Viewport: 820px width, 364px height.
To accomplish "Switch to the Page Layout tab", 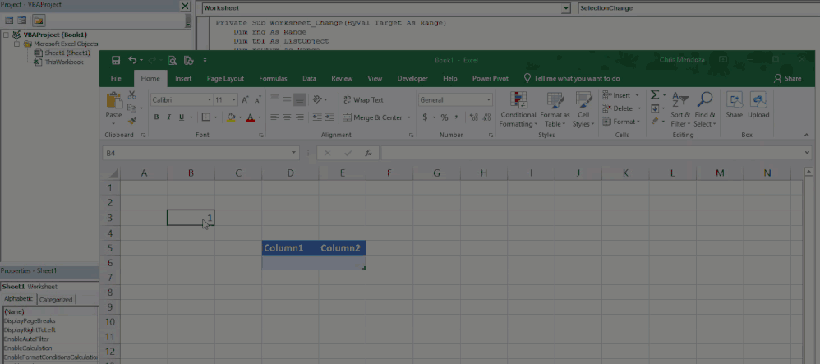I will click(x=225, y=78).
